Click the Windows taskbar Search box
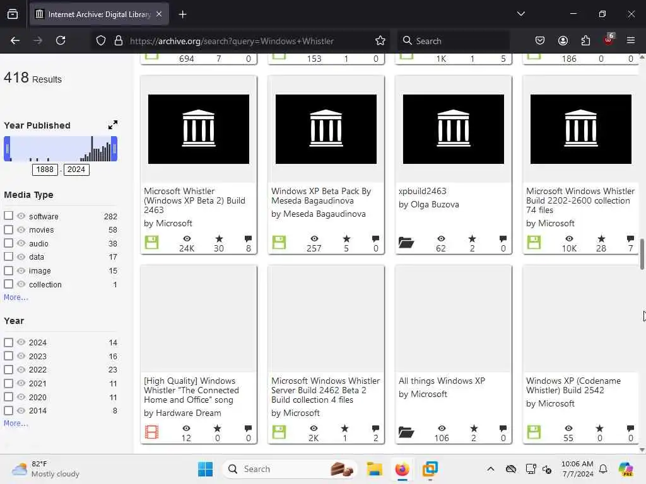 point(290,469)
